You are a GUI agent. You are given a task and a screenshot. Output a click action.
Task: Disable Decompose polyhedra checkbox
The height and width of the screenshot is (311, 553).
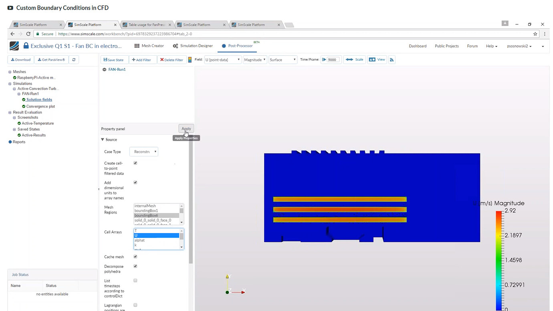tap(135, 266)
